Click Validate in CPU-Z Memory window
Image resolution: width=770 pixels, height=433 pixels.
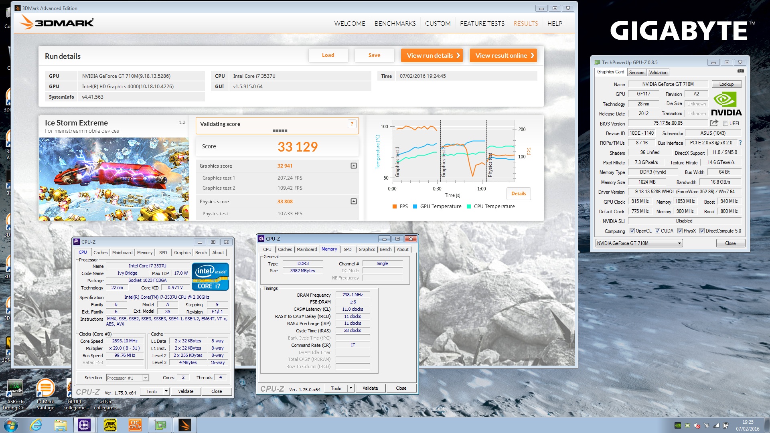click(x=370, y=388)
